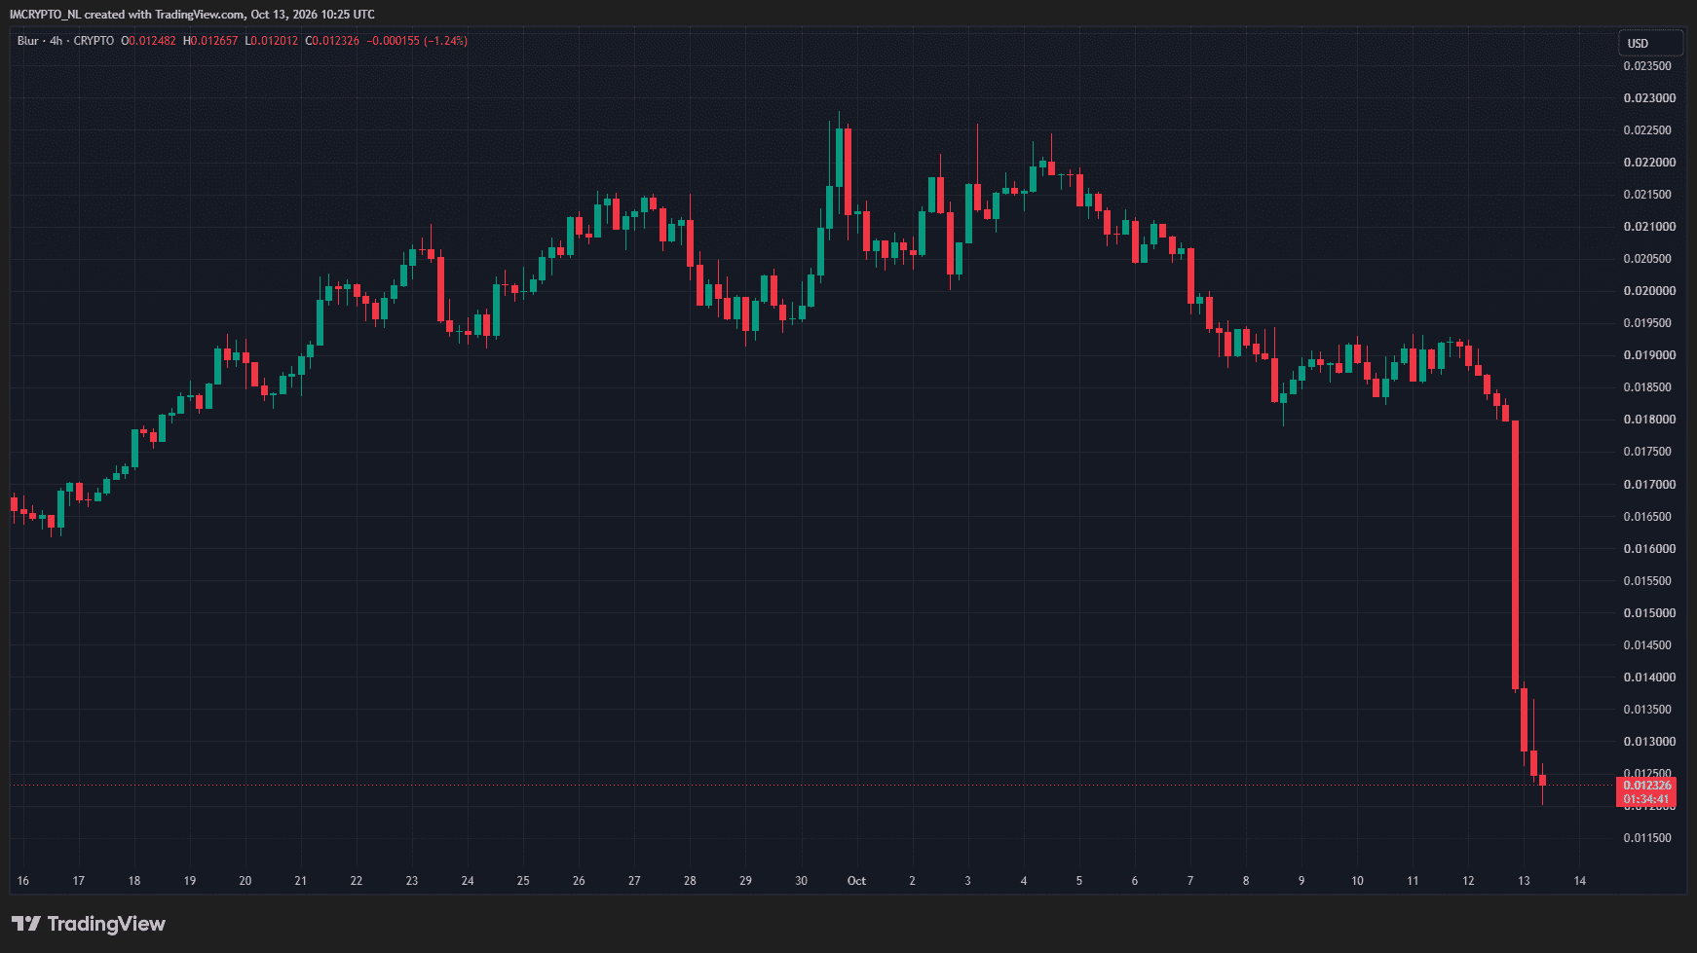Click the 0.021000 price axis label
The image size is (1697, 953).
1649,227
